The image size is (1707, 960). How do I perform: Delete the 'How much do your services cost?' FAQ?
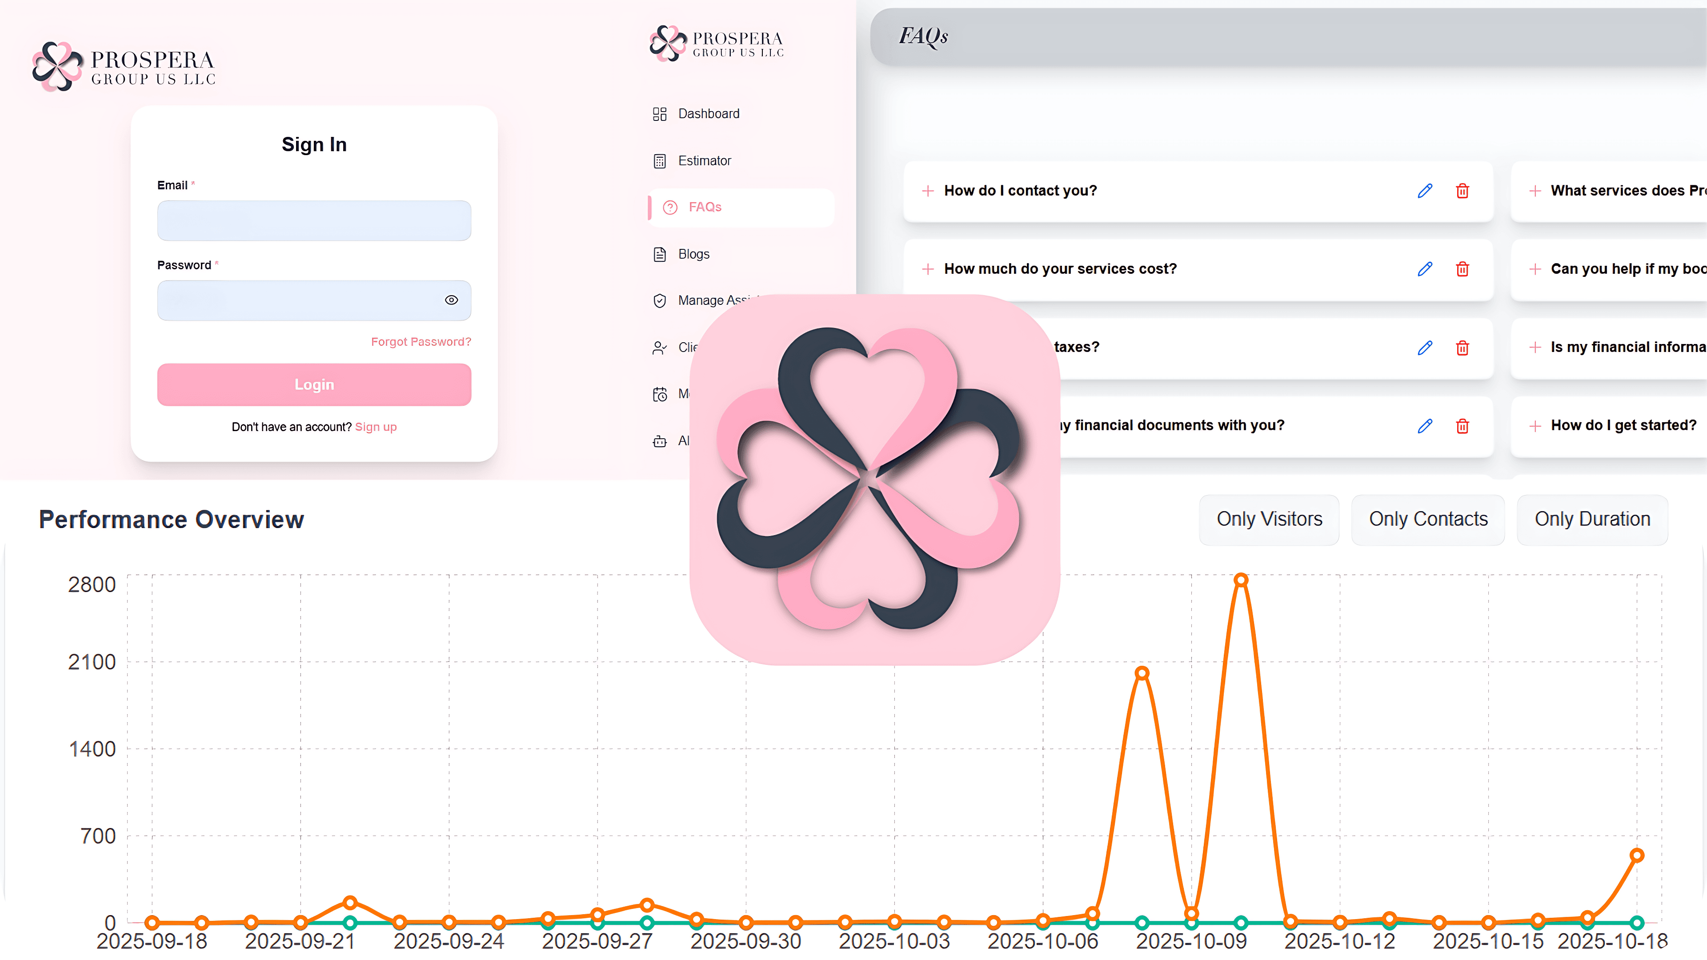click(x=1463, y=269)
